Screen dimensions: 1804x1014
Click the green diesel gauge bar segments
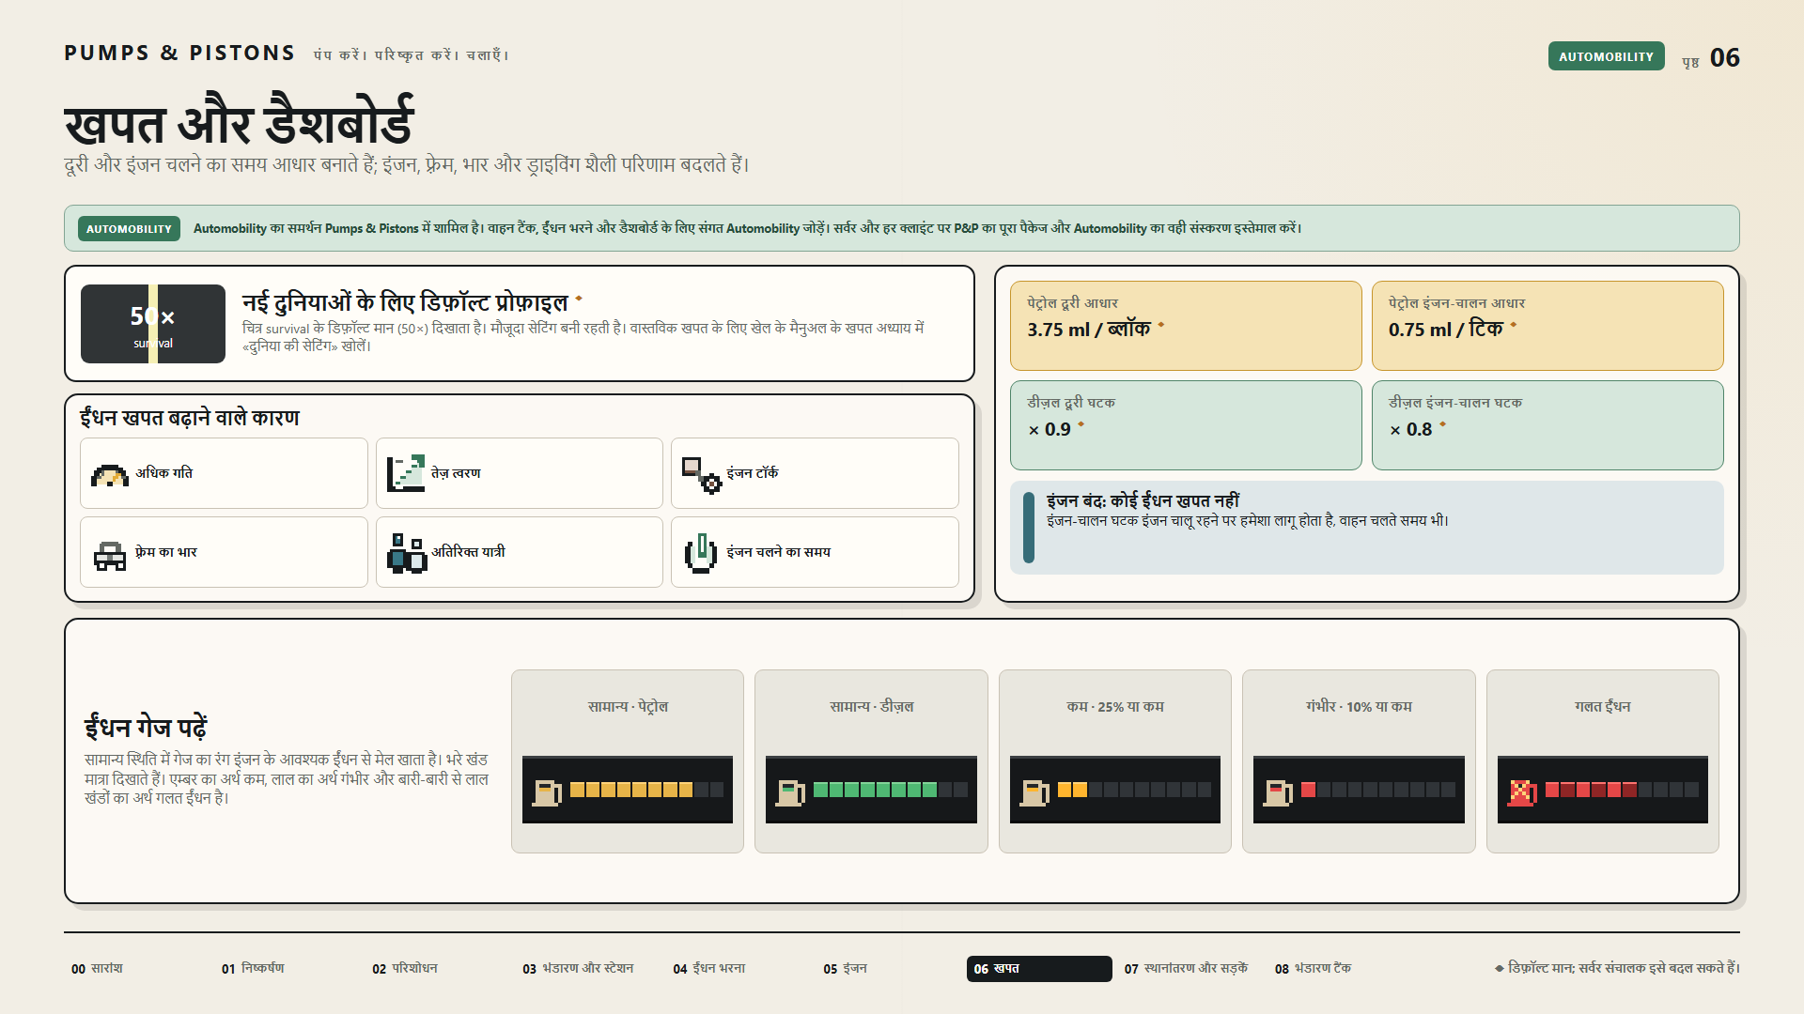pyautogui.click(x=875, y=790)
